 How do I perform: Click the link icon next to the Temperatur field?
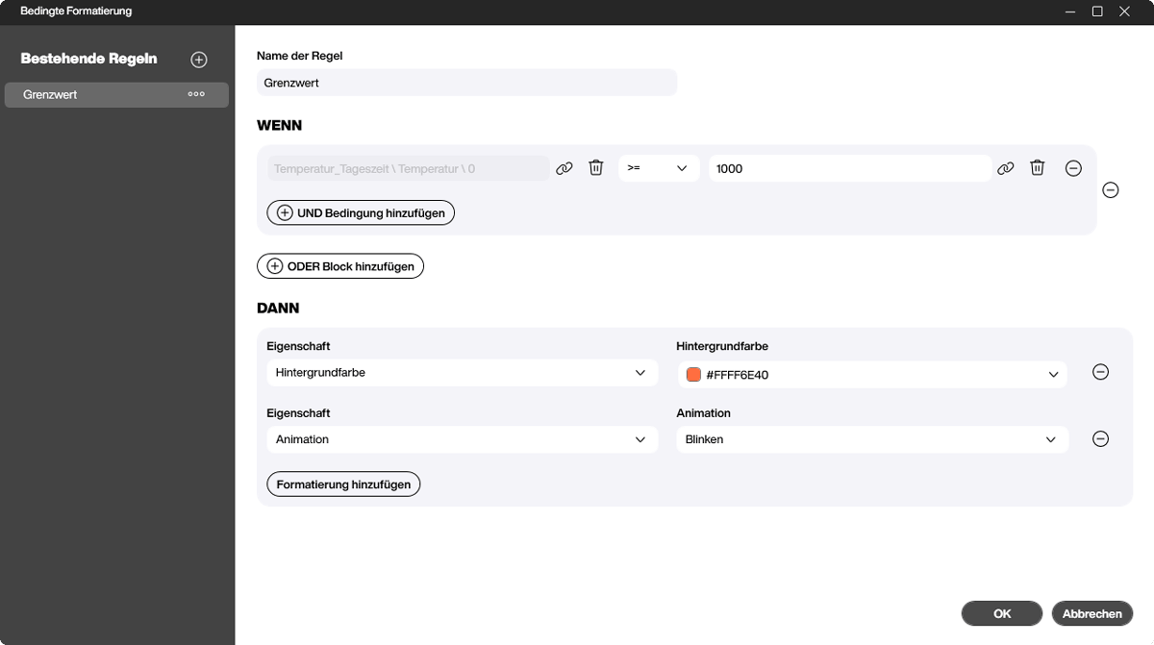point(564,167)
